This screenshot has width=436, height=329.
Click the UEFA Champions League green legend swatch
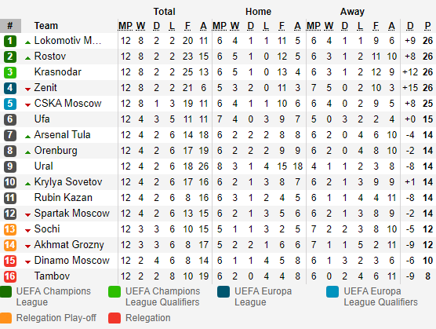[6, 291]
